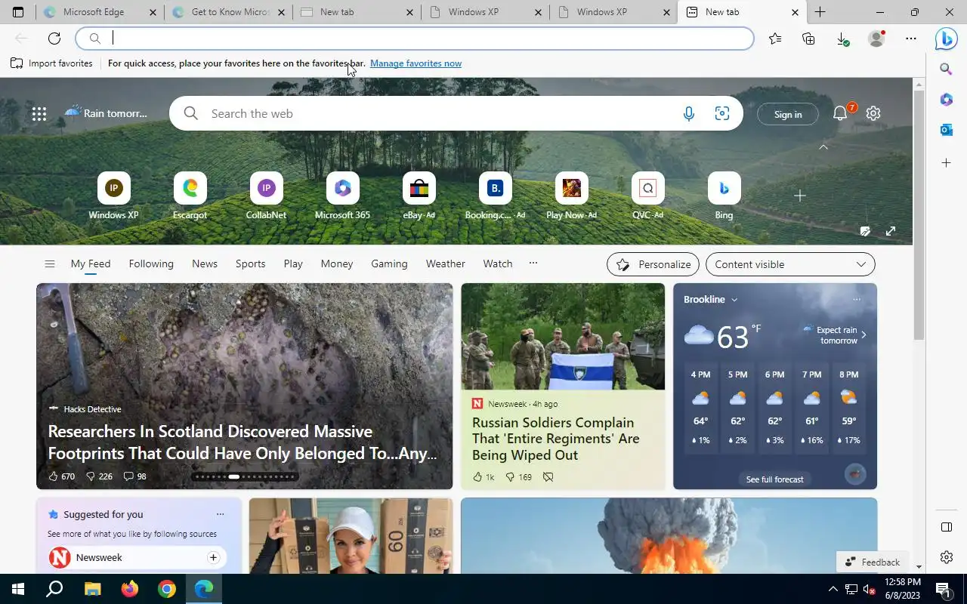Follow Newsweek with plus button

click(x=213, y=557)
